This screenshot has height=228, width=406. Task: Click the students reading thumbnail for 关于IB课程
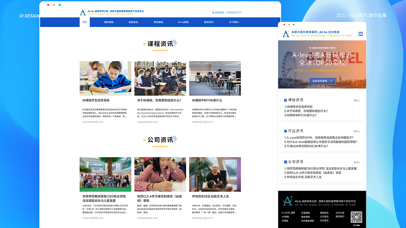(x=160, y=78)
